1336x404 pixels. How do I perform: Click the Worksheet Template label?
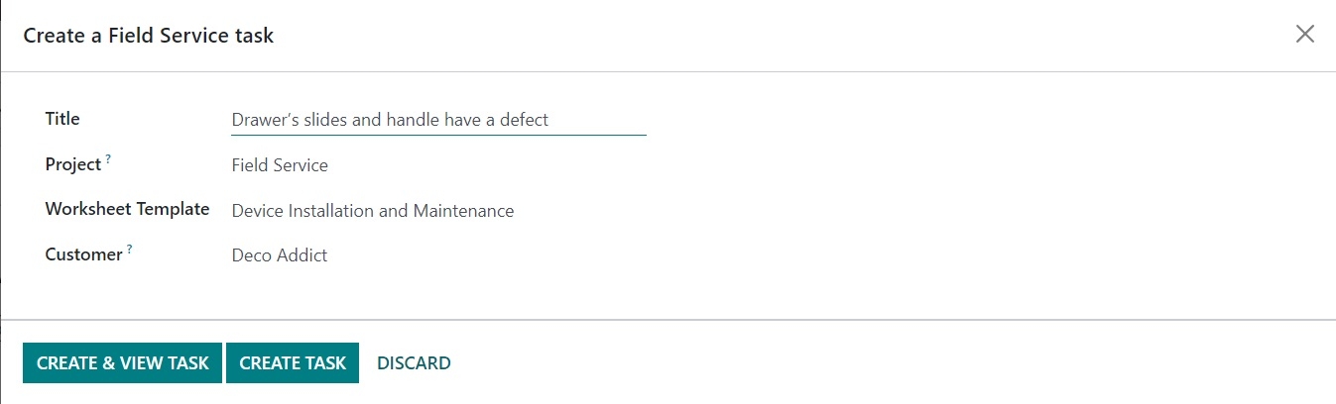[x=127, y=209]
